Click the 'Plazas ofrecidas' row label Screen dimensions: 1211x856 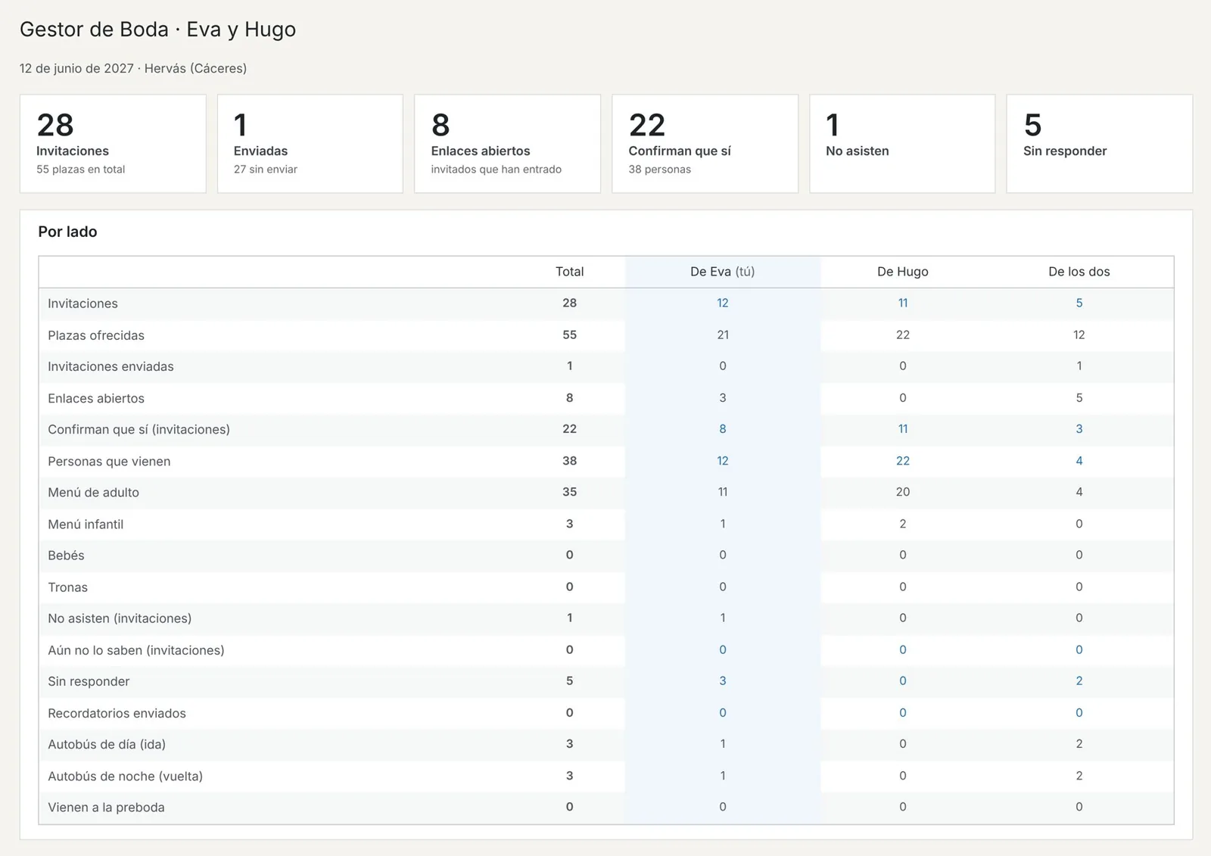click(x=96, y=335)
